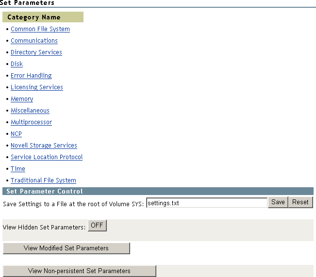
Task: Open the Communications category link
Action: [34, 41]
